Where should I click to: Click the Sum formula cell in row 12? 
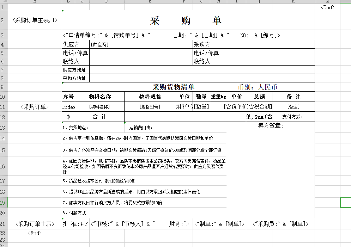(x=259, y=117)
